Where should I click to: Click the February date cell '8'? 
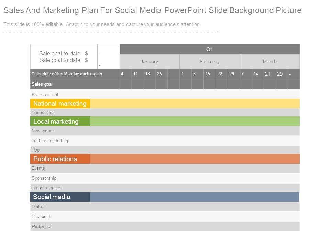(x=198, y=74)
